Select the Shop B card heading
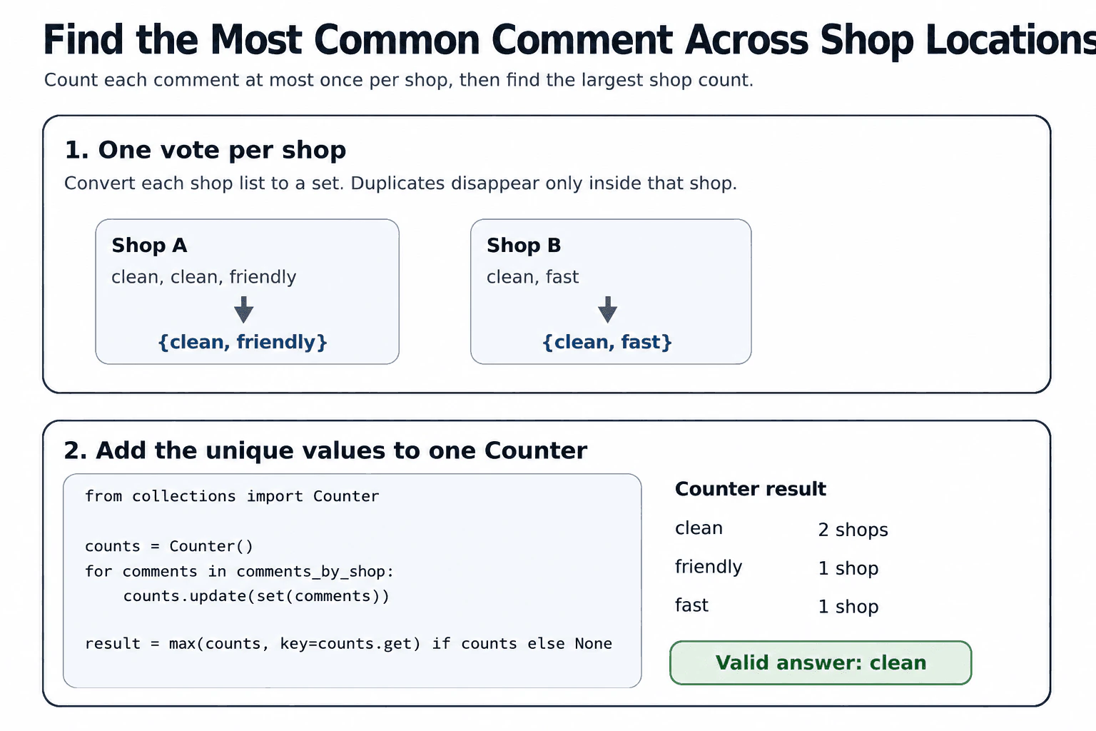This screenshot has width=1096, height=731. tap(524, 246)
